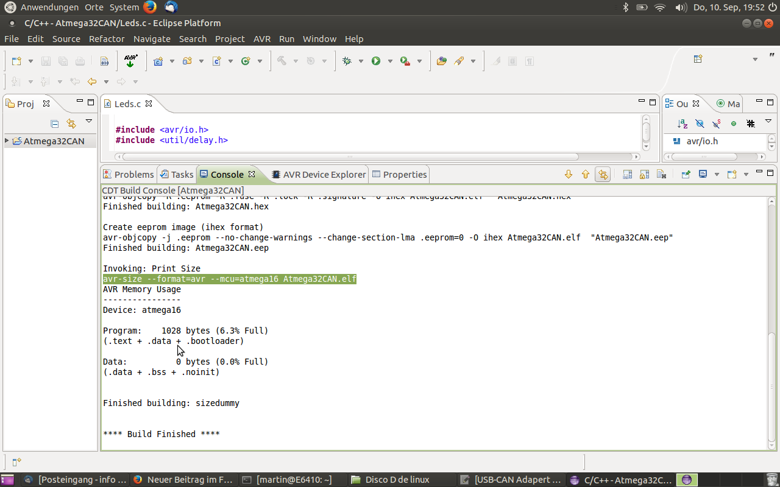Build the project using the hammer icon
Image resolution: width=780 pixels, height=487 pixels.
pos(282,61)
